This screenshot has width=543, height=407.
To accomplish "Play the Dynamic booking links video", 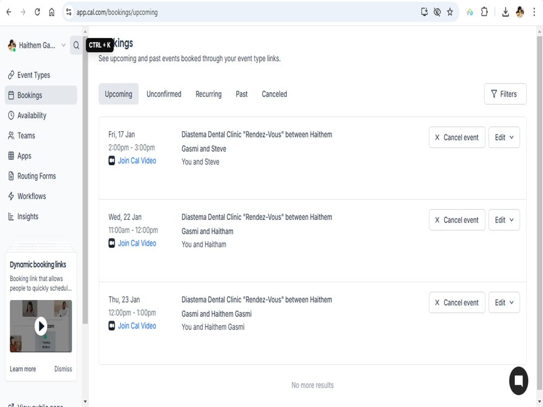I will point(41,326).
